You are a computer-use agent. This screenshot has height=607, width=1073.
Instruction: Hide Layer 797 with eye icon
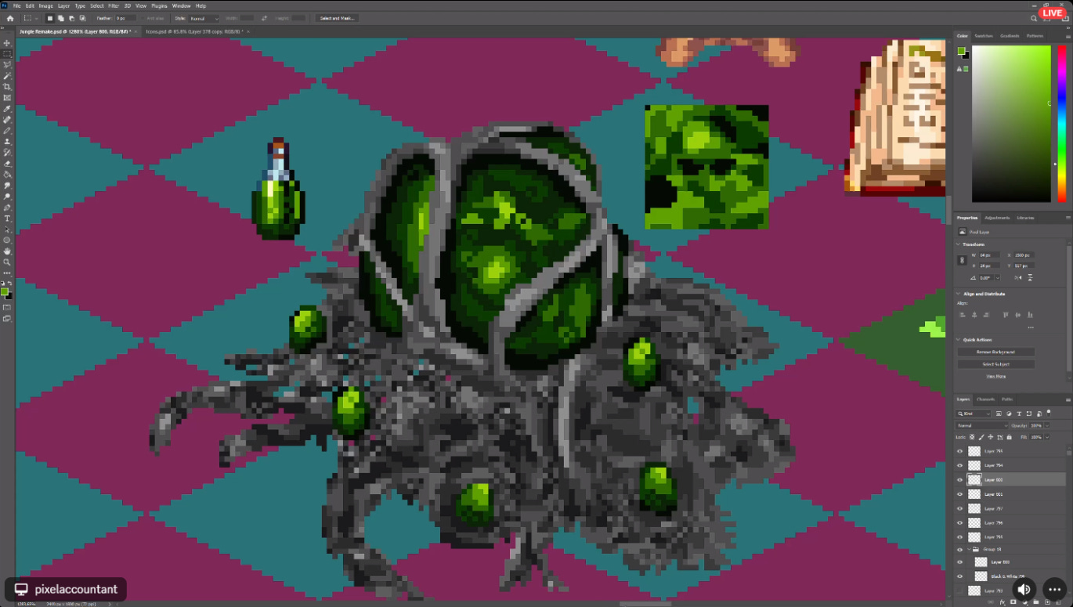point(959,508)
